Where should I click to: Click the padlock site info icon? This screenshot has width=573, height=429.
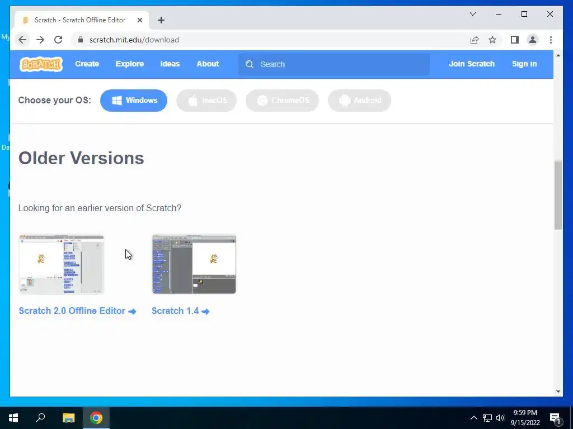point(81,40)
